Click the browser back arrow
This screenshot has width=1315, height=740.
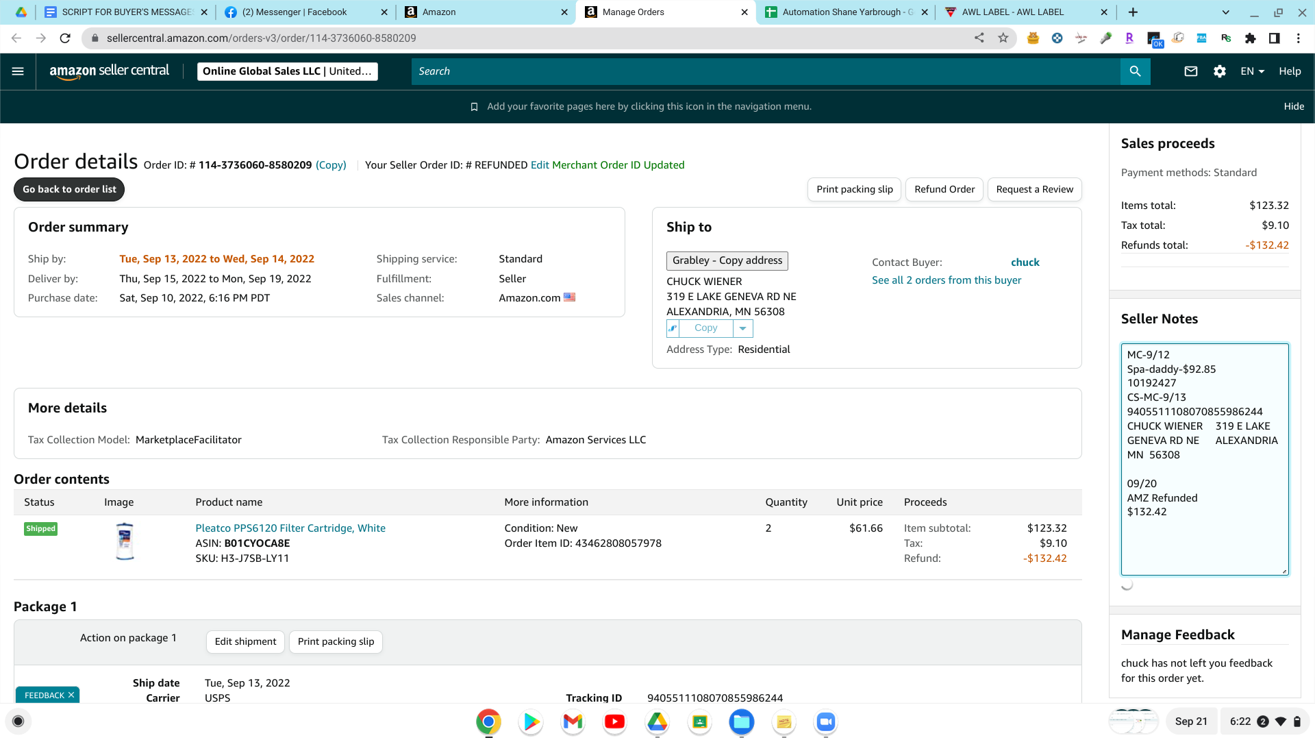coord(16,38)
